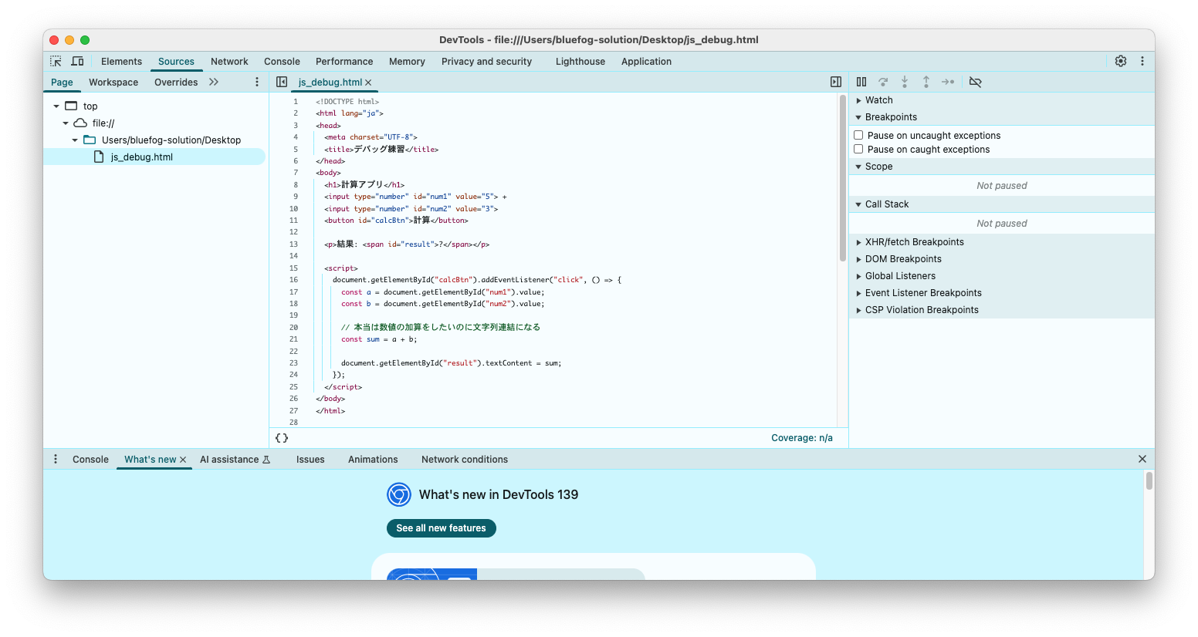Click the step over function icon
This screenshot has width=1198, height=637.
(x=883, y=82)
